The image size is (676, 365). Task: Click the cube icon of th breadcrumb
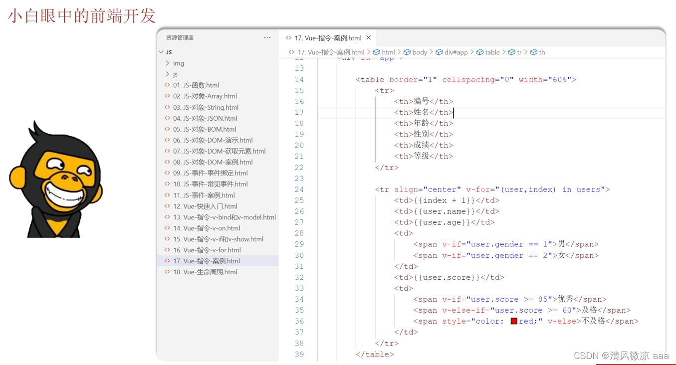[x=534, y=52]
